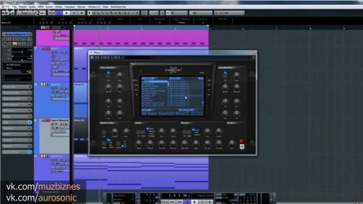Select the arrow object selection tool

point(90,13)
